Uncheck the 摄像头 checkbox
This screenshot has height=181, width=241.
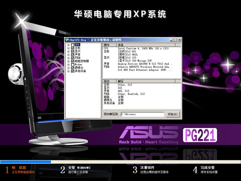[x=73, y=68]
